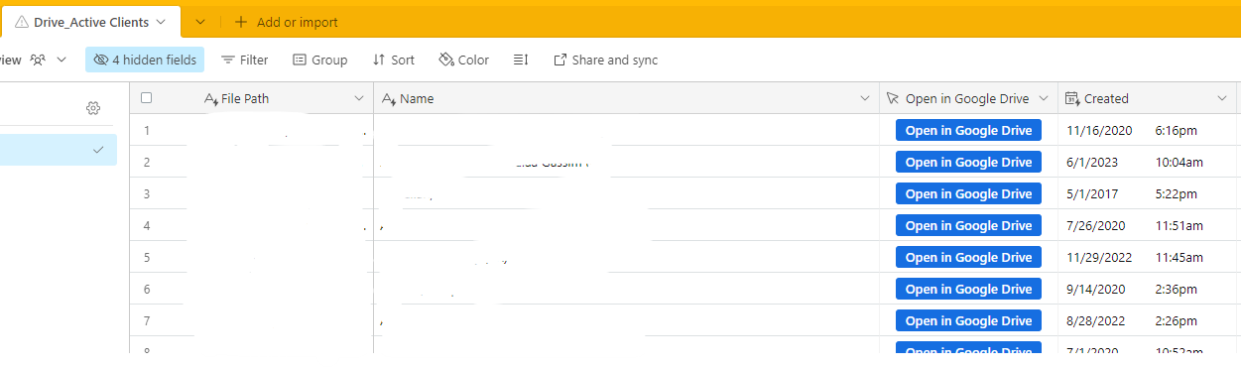Screen dimensions: 1241x367
Task: Open the Drive_Active Clients table tab
Action: click(90, 22)
